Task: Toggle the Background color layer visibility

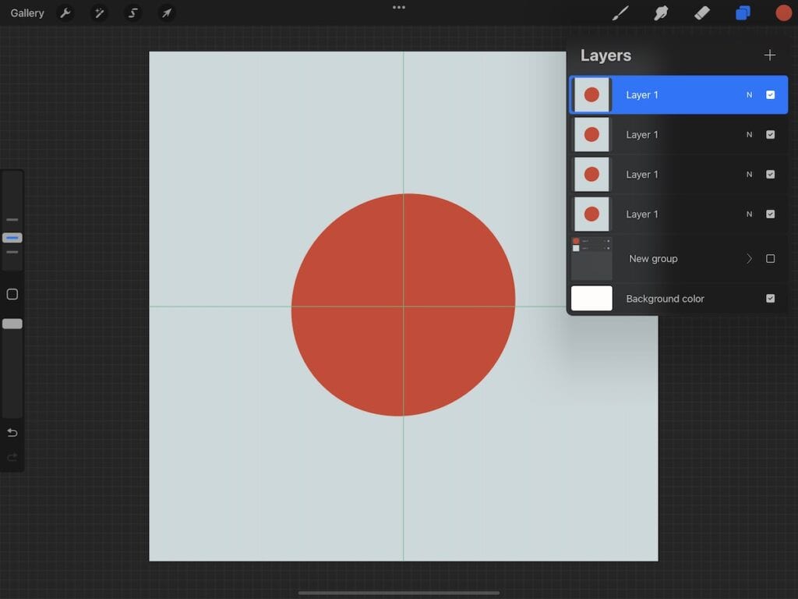Action: [x=770, y=299]
